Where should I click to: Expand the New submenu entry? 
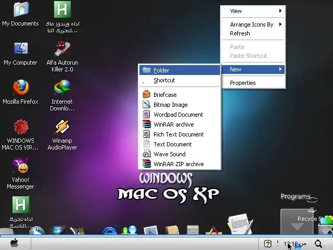click(x=253, y=69)
